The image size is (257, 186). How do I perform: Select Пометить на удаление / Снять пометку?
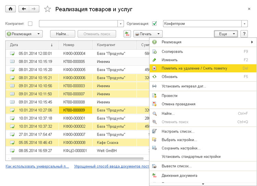tap(194, 68)
